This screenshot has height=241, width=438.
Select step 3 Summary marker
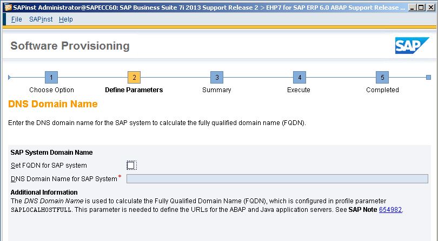(x=217, y=77)
